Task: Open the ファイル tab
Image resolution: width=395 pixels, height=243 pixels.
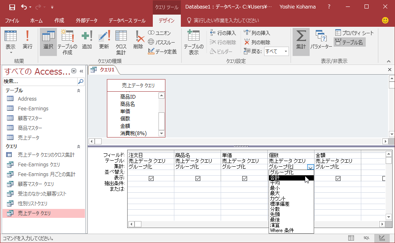Action: point(12,21)
